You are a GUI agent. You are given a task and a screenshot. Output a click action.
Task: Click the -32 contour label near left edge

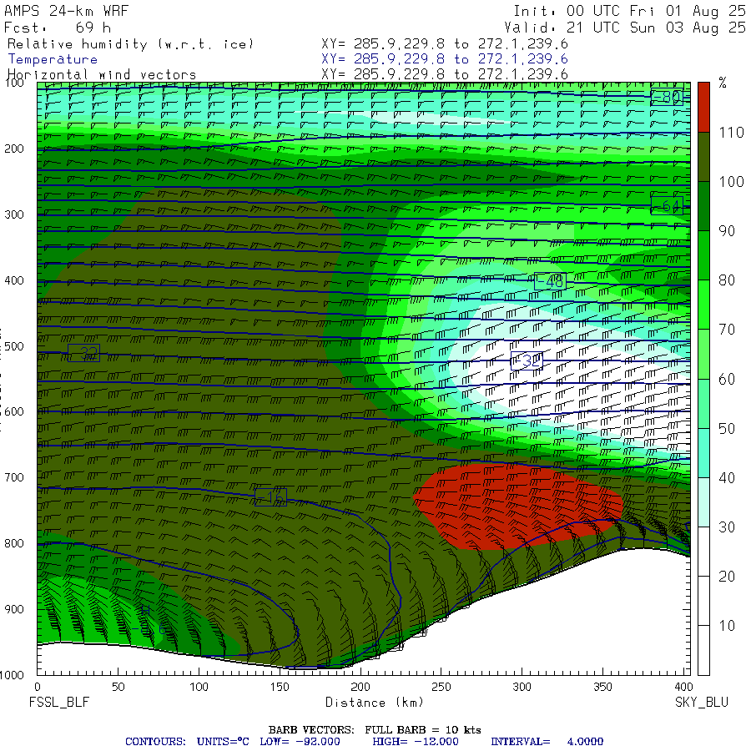click(x=83, y=354)
